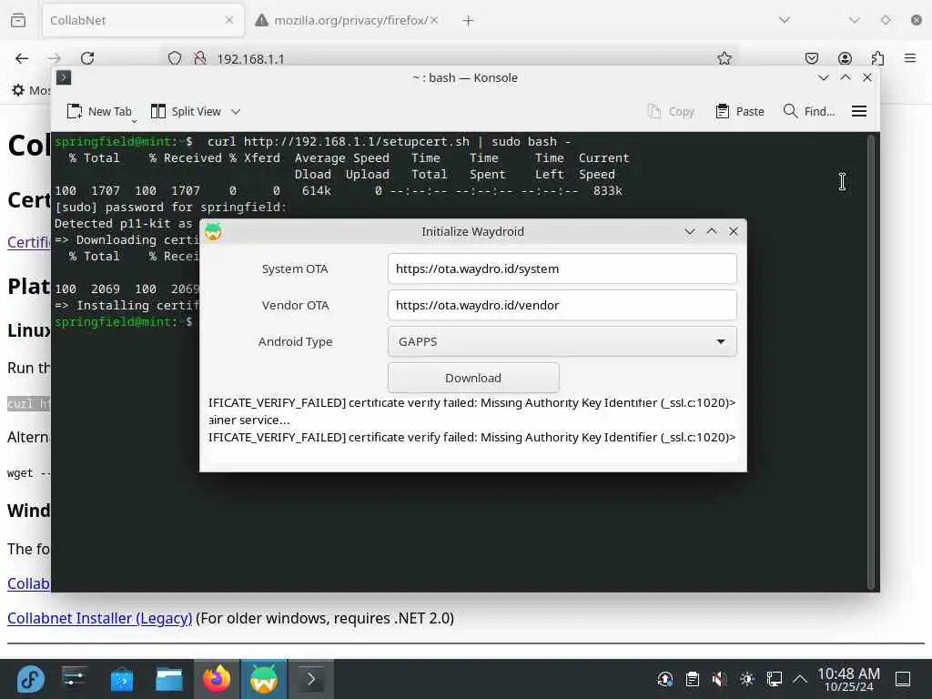This screenshot has height=699, width=932.
Task: Click the Download button in Waydroid
Action: pyautogui.click(x=473, y=378)
